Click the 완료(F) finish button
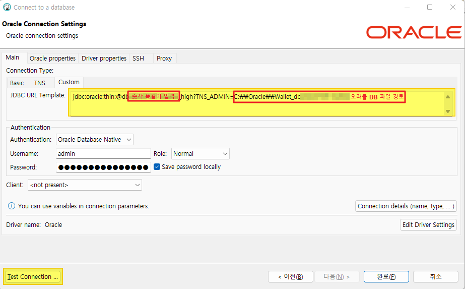465x289 pixels. [x=386, y=277]
